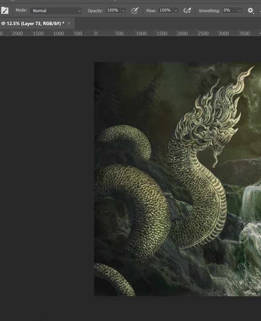Image resolution: width=261 pixels, height=321 pixels.
Task: Enable airbrush-style build-up icon
Action: tap(187, 11)
